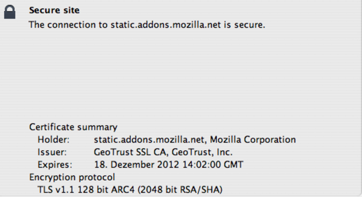Click the 14:02:00 GMT expiry time
This screenshot has height=197, width=362.
pos(213,164)
